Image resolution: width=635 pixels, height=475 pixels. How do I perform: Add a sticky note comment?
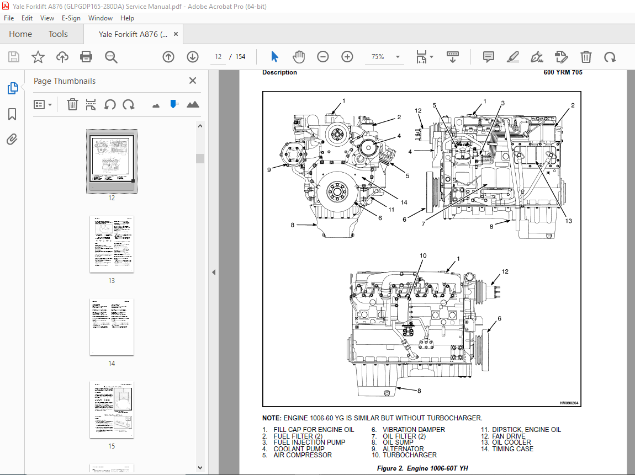pos(489,57)
